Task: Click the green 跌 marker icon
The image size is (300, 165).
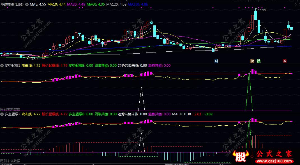Action: click(259, 61)
